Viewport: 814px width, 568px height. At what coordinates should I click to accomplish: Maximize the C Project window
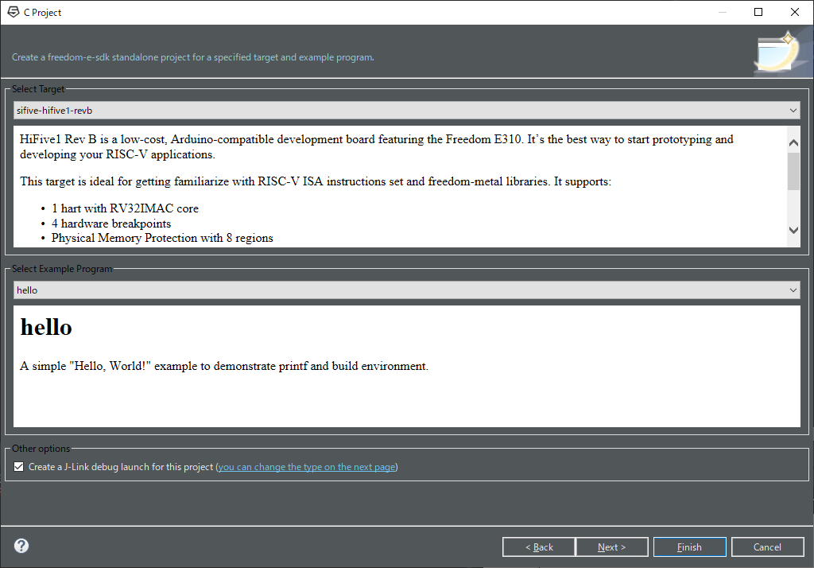coord(758,12)
